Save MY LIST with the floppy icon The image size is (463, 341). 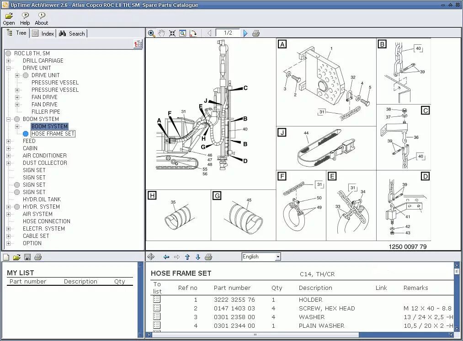click(x=27, y=257)
